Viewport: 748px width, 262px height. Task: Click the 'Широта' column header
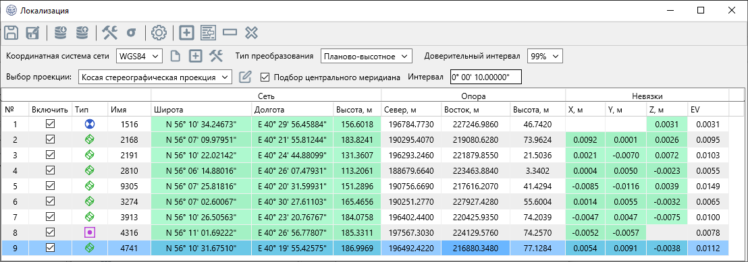(x=201, y=109)
